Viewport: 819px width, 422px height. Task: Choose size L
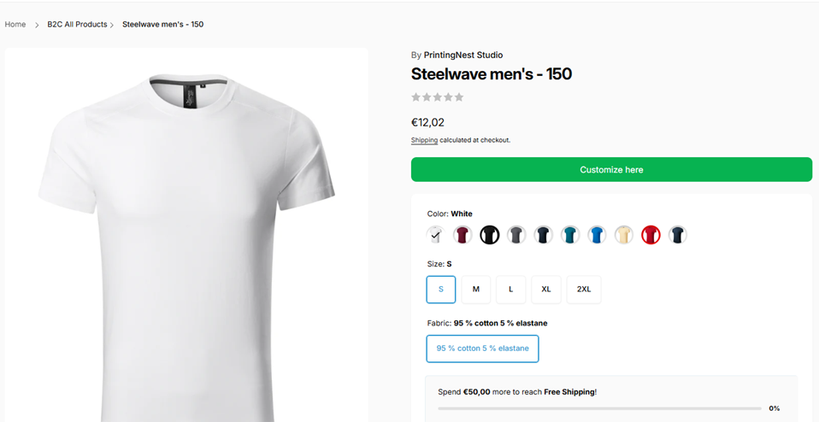[511, 290]
